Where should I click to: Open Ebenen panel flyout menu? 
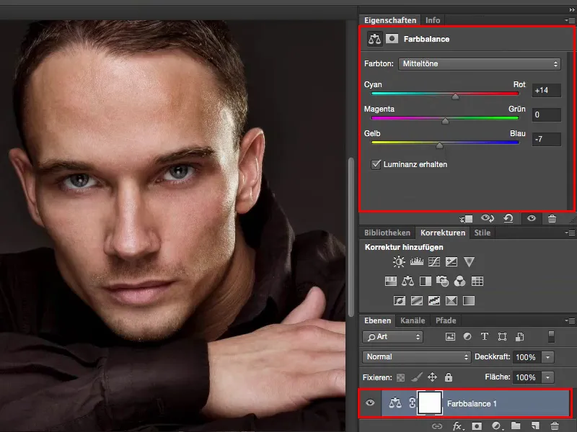coord(570,320)
